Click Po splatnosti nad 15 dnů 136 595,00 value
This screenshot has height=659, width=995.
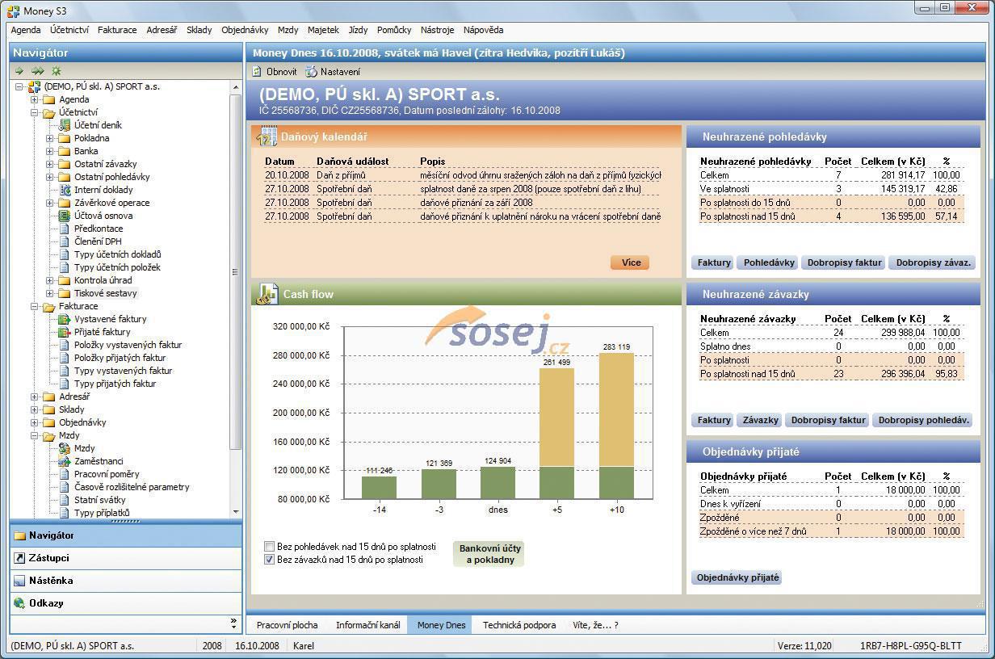901,216
